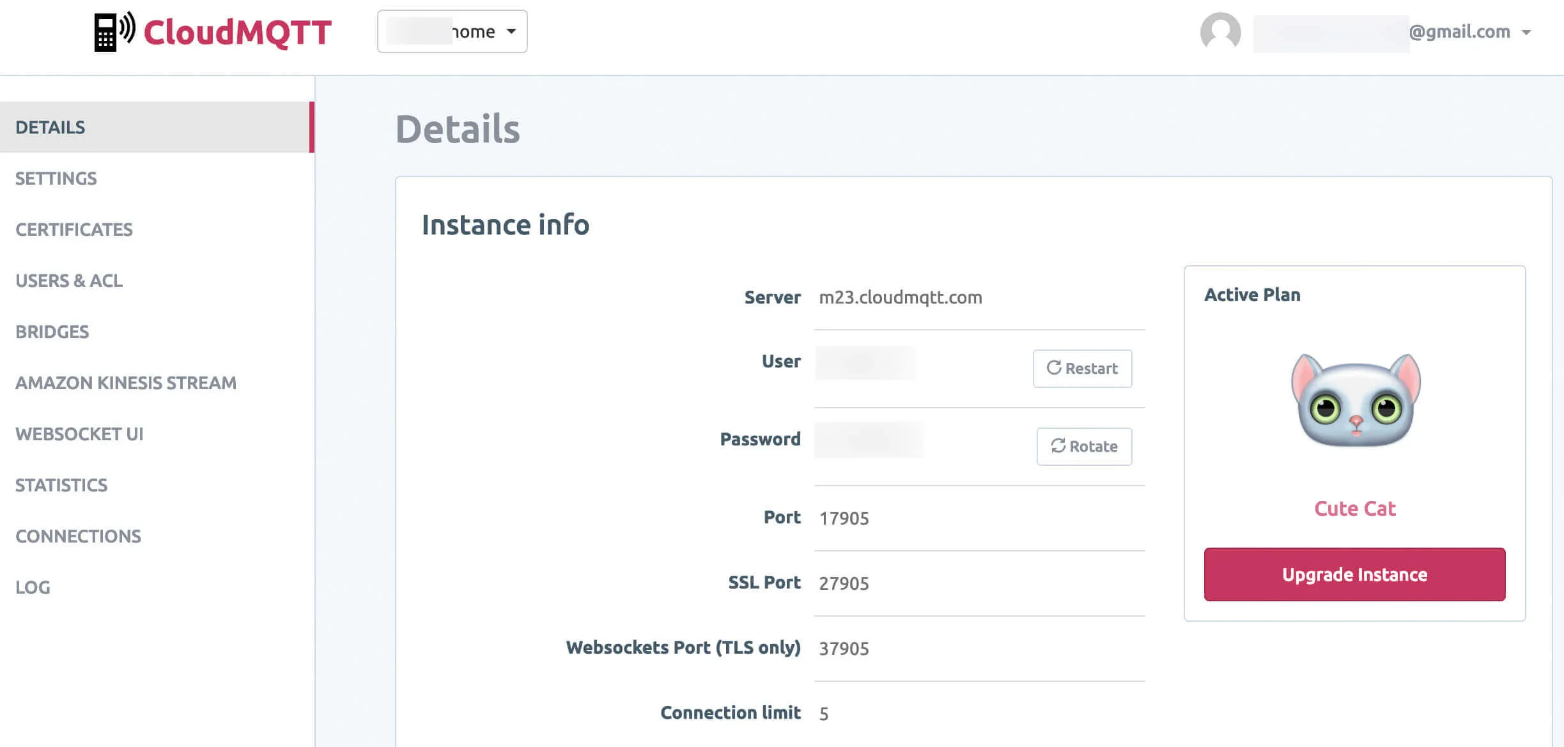Click the Upgrade Instance button
Screen dimensions: 1564x747
coord(1354,574)
